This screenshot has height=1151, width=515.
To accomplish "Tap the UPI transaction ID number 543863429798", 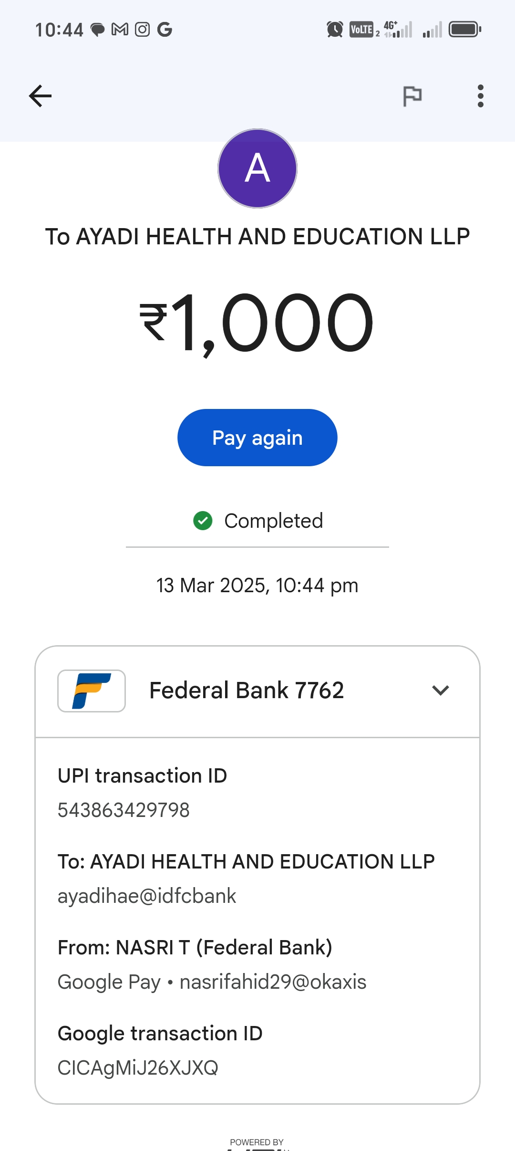I will pos(124,810).
